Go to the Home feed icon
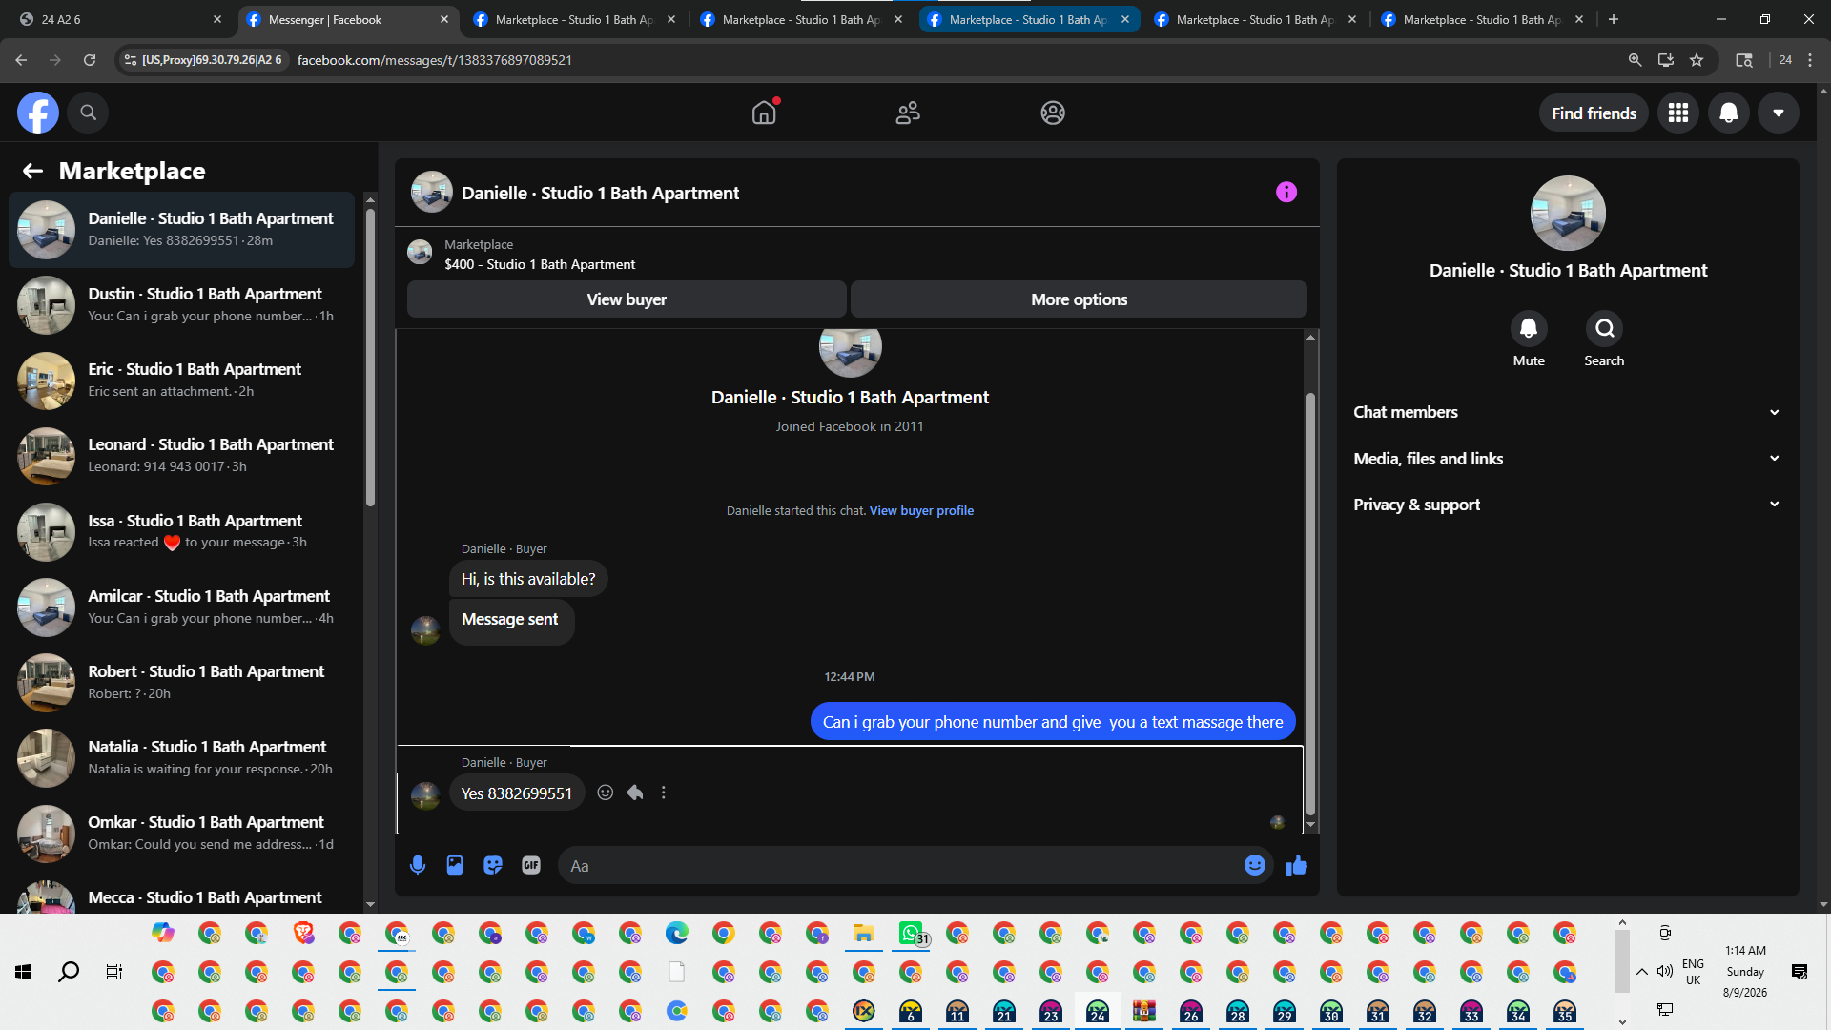This screenshot has width=1831, height=1030. click(x=764, y=113)
